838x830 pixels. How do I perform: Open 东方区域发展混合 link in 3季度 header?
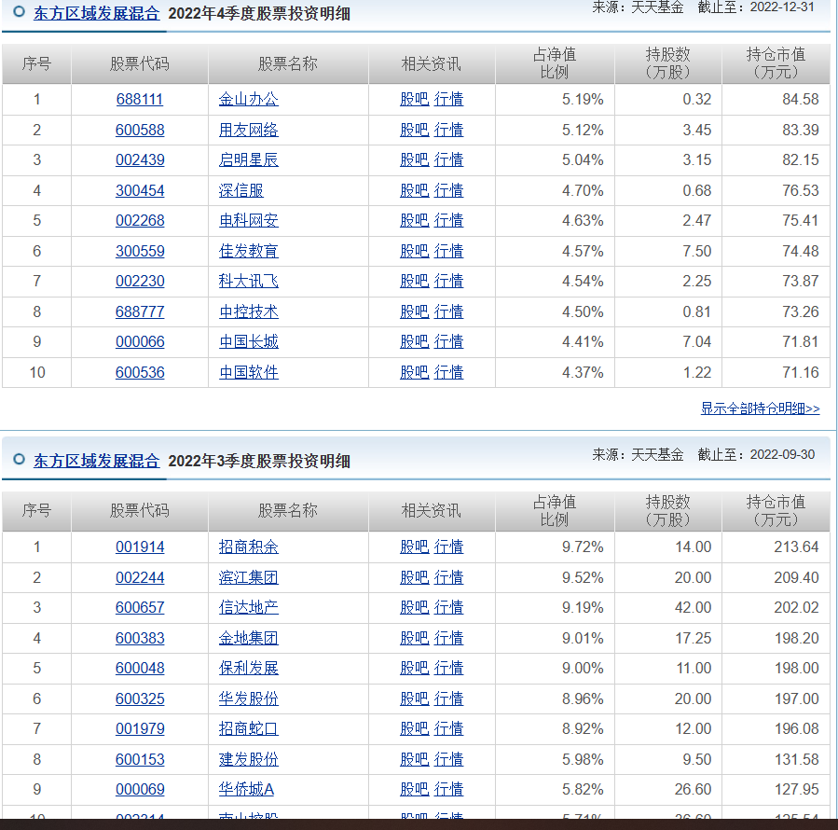(96, 461)
